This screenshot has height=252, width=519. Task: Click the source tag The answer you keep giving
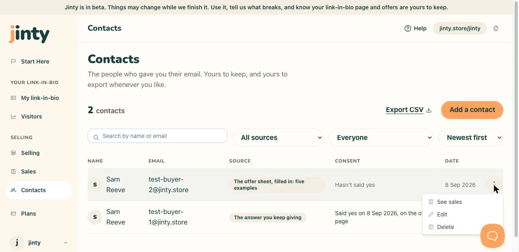(268, 218)
